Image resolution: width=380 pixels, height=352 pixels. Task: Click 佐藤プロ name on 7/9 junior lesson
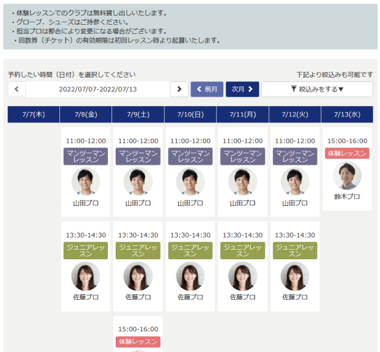(x=138, y=297)
